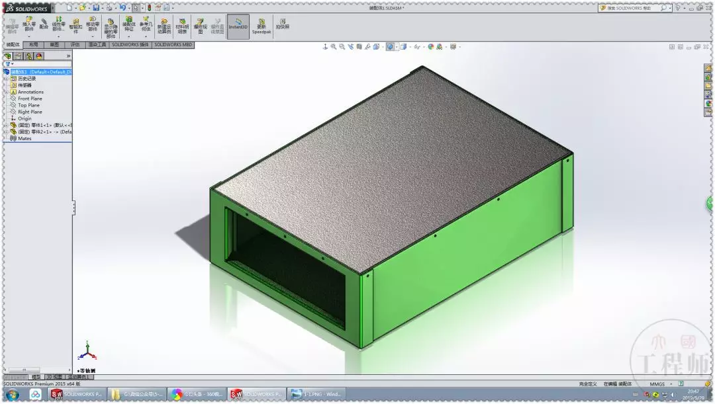715x404 pixels.
Task: Open the 1-1.PNG Windows taskbar item
Action: [x=318, y=395]
